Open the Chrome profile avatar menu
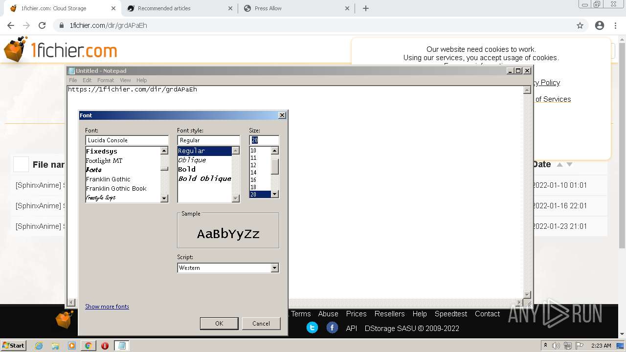The width and height of the screenshot is (626, 352). click(x=600, y=25)
